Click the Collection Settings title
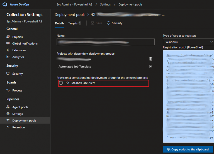 coord(25,14)
